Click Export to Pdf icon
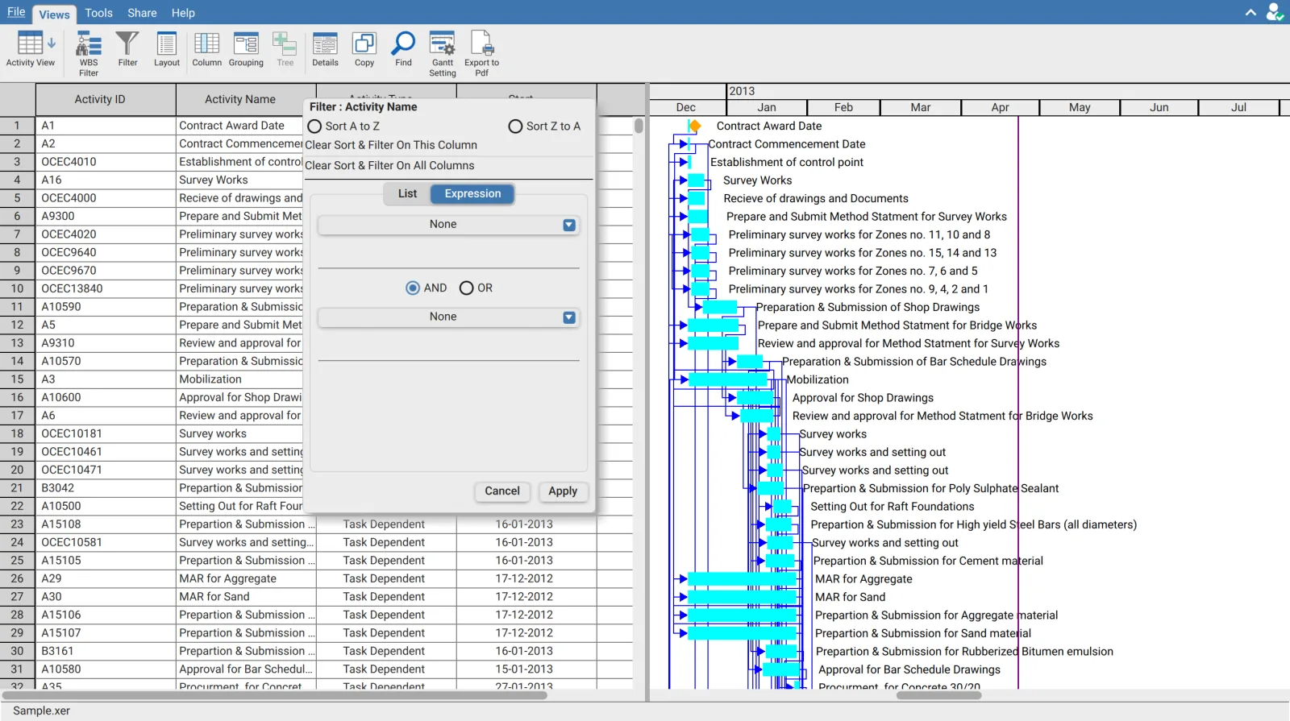This screenshot has height=721, width=1290. pyautogui.click(x=481, y=53)
